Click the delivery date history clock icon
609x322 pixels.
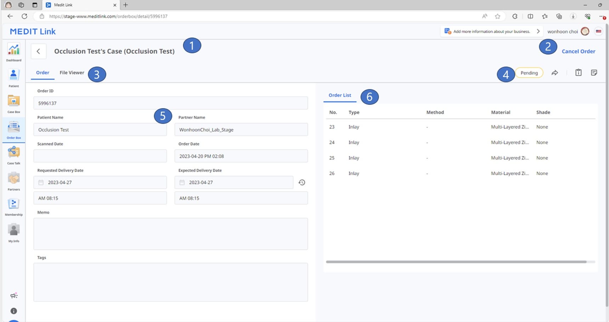[302, 182]
